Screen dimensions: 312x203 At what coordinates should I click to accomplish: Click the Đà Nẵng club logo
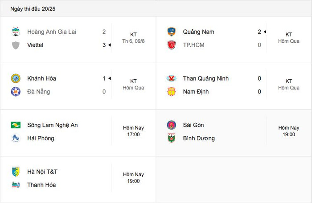[16, 92]
